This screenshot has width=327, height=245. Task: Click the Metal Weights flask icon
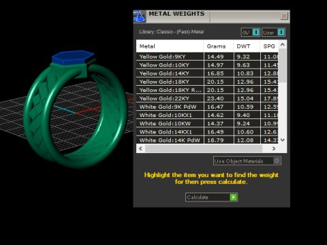139,16
